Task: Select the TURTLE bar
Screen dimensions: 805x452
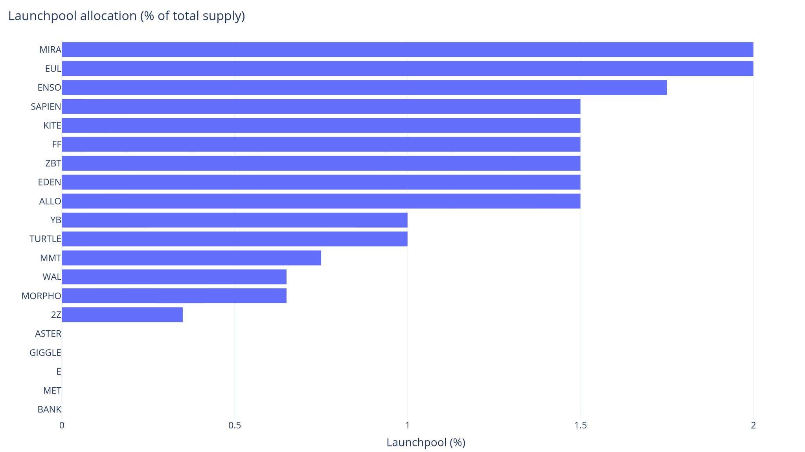Action: click(234, 239)
